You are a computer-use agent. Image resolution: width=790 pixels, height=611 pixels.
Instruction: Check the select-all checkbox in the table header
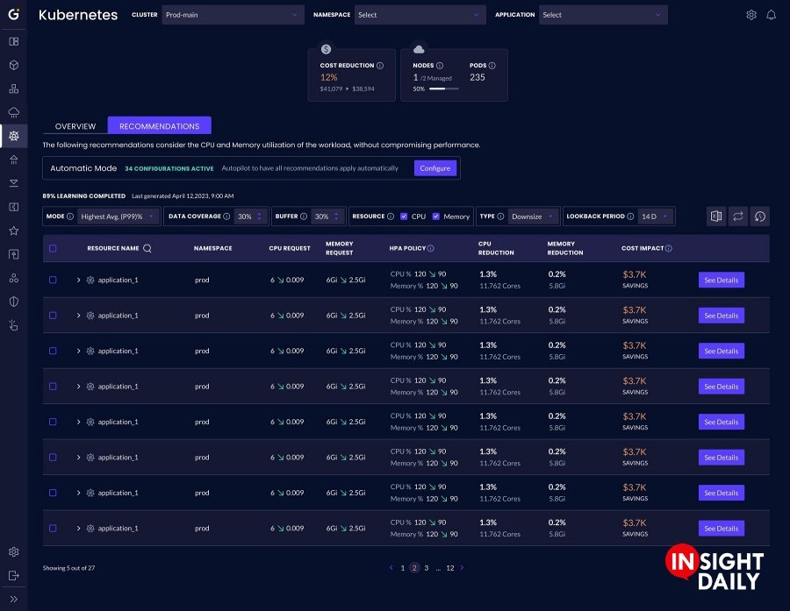[x=53, y=248]
